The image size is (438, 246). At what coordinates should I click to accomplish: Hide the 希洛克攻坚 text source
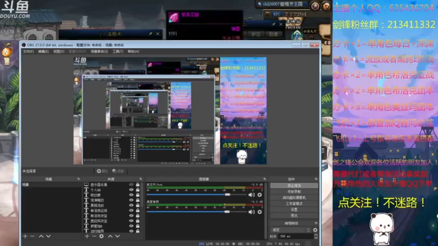coord(131,215)
